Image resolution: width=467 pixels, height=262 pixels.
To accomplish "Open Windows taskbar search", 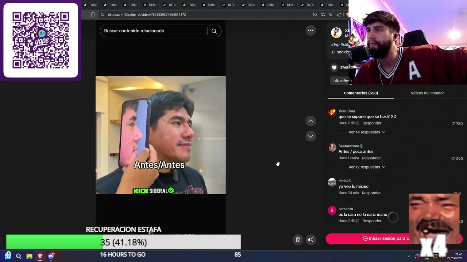I will coord(19,256).
